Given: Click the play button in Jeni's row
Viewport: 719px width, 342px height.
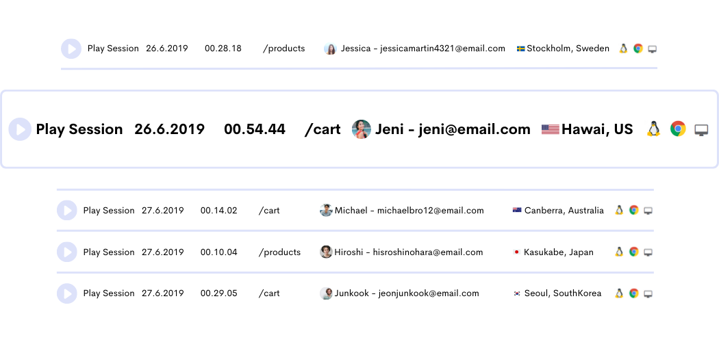Looking at the screenshot, I should click(20, 129).
